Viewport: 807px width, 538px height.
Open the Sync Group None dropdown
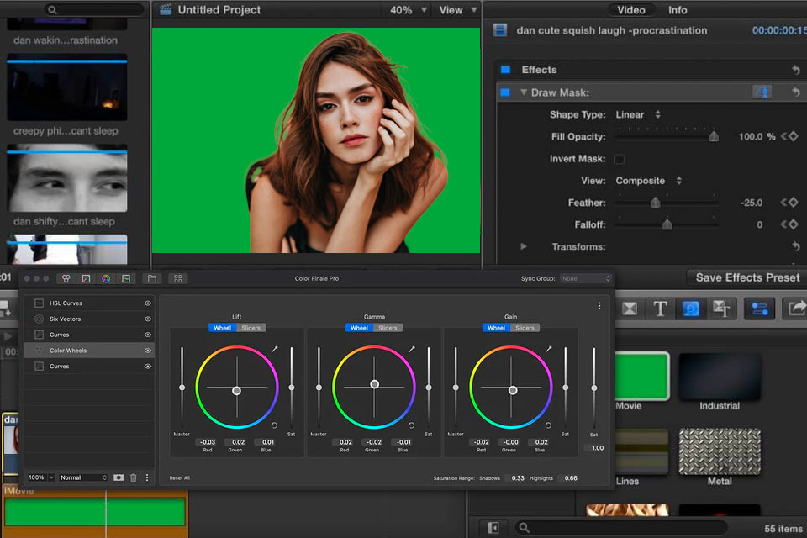(x=586, y=278)
